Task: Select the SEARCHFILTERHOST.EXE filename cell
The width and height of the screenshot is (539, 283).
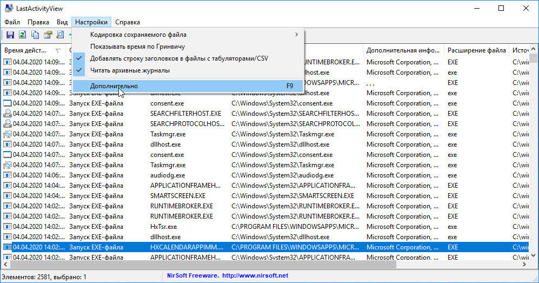Action: pyautogui.click(x=185, y=114)
